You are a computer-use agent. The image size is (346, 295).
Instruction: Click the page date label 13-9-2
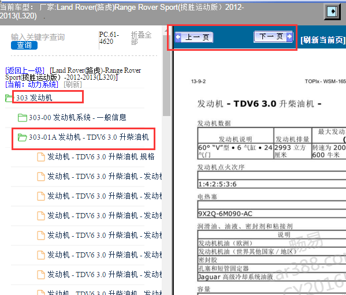tap(198, 81)
